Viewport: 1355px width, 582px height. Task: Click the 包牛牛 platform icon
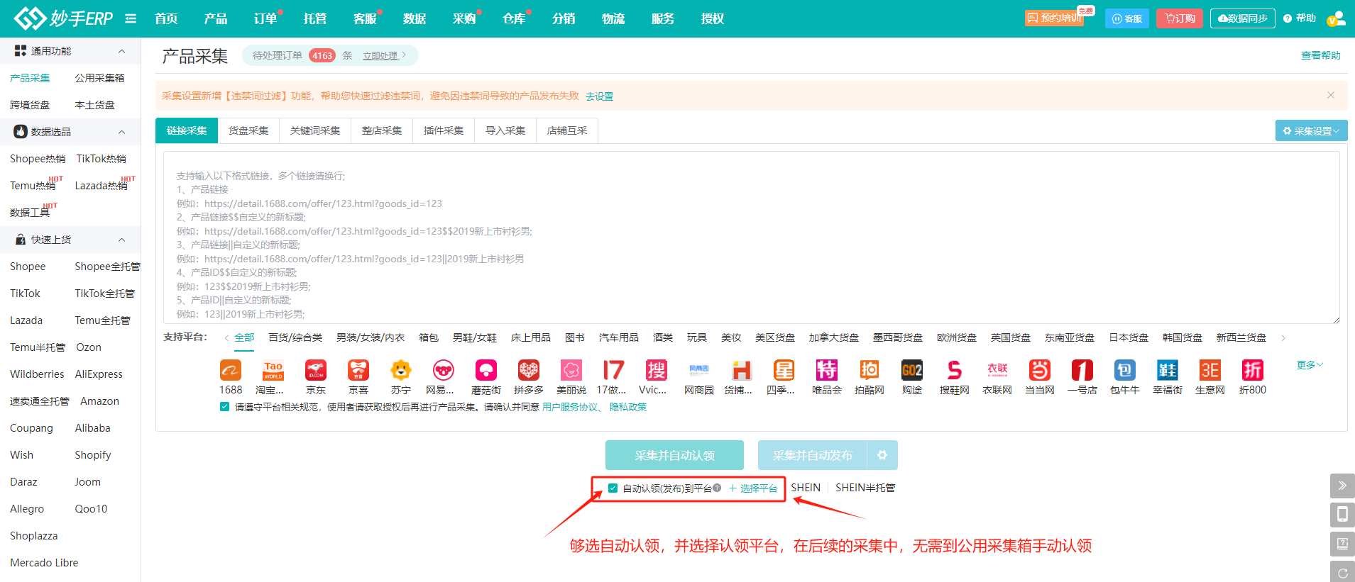[x=1125, y=370]
